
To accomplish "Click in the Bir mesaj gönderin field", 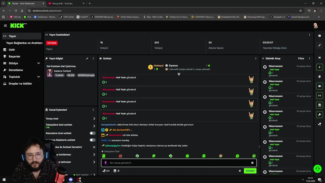I will [179, 163].
